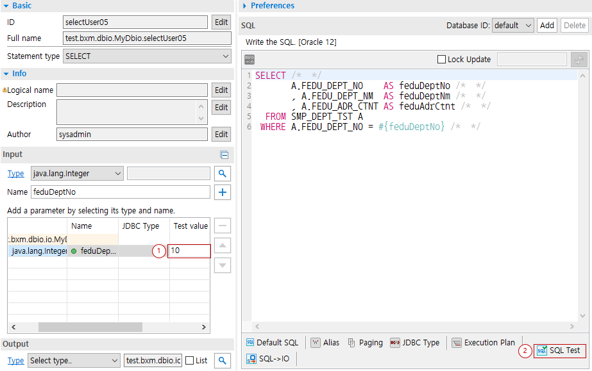592x371 pixels.
Task: Collapse the Basic section
Action: (x=6, y=6)
